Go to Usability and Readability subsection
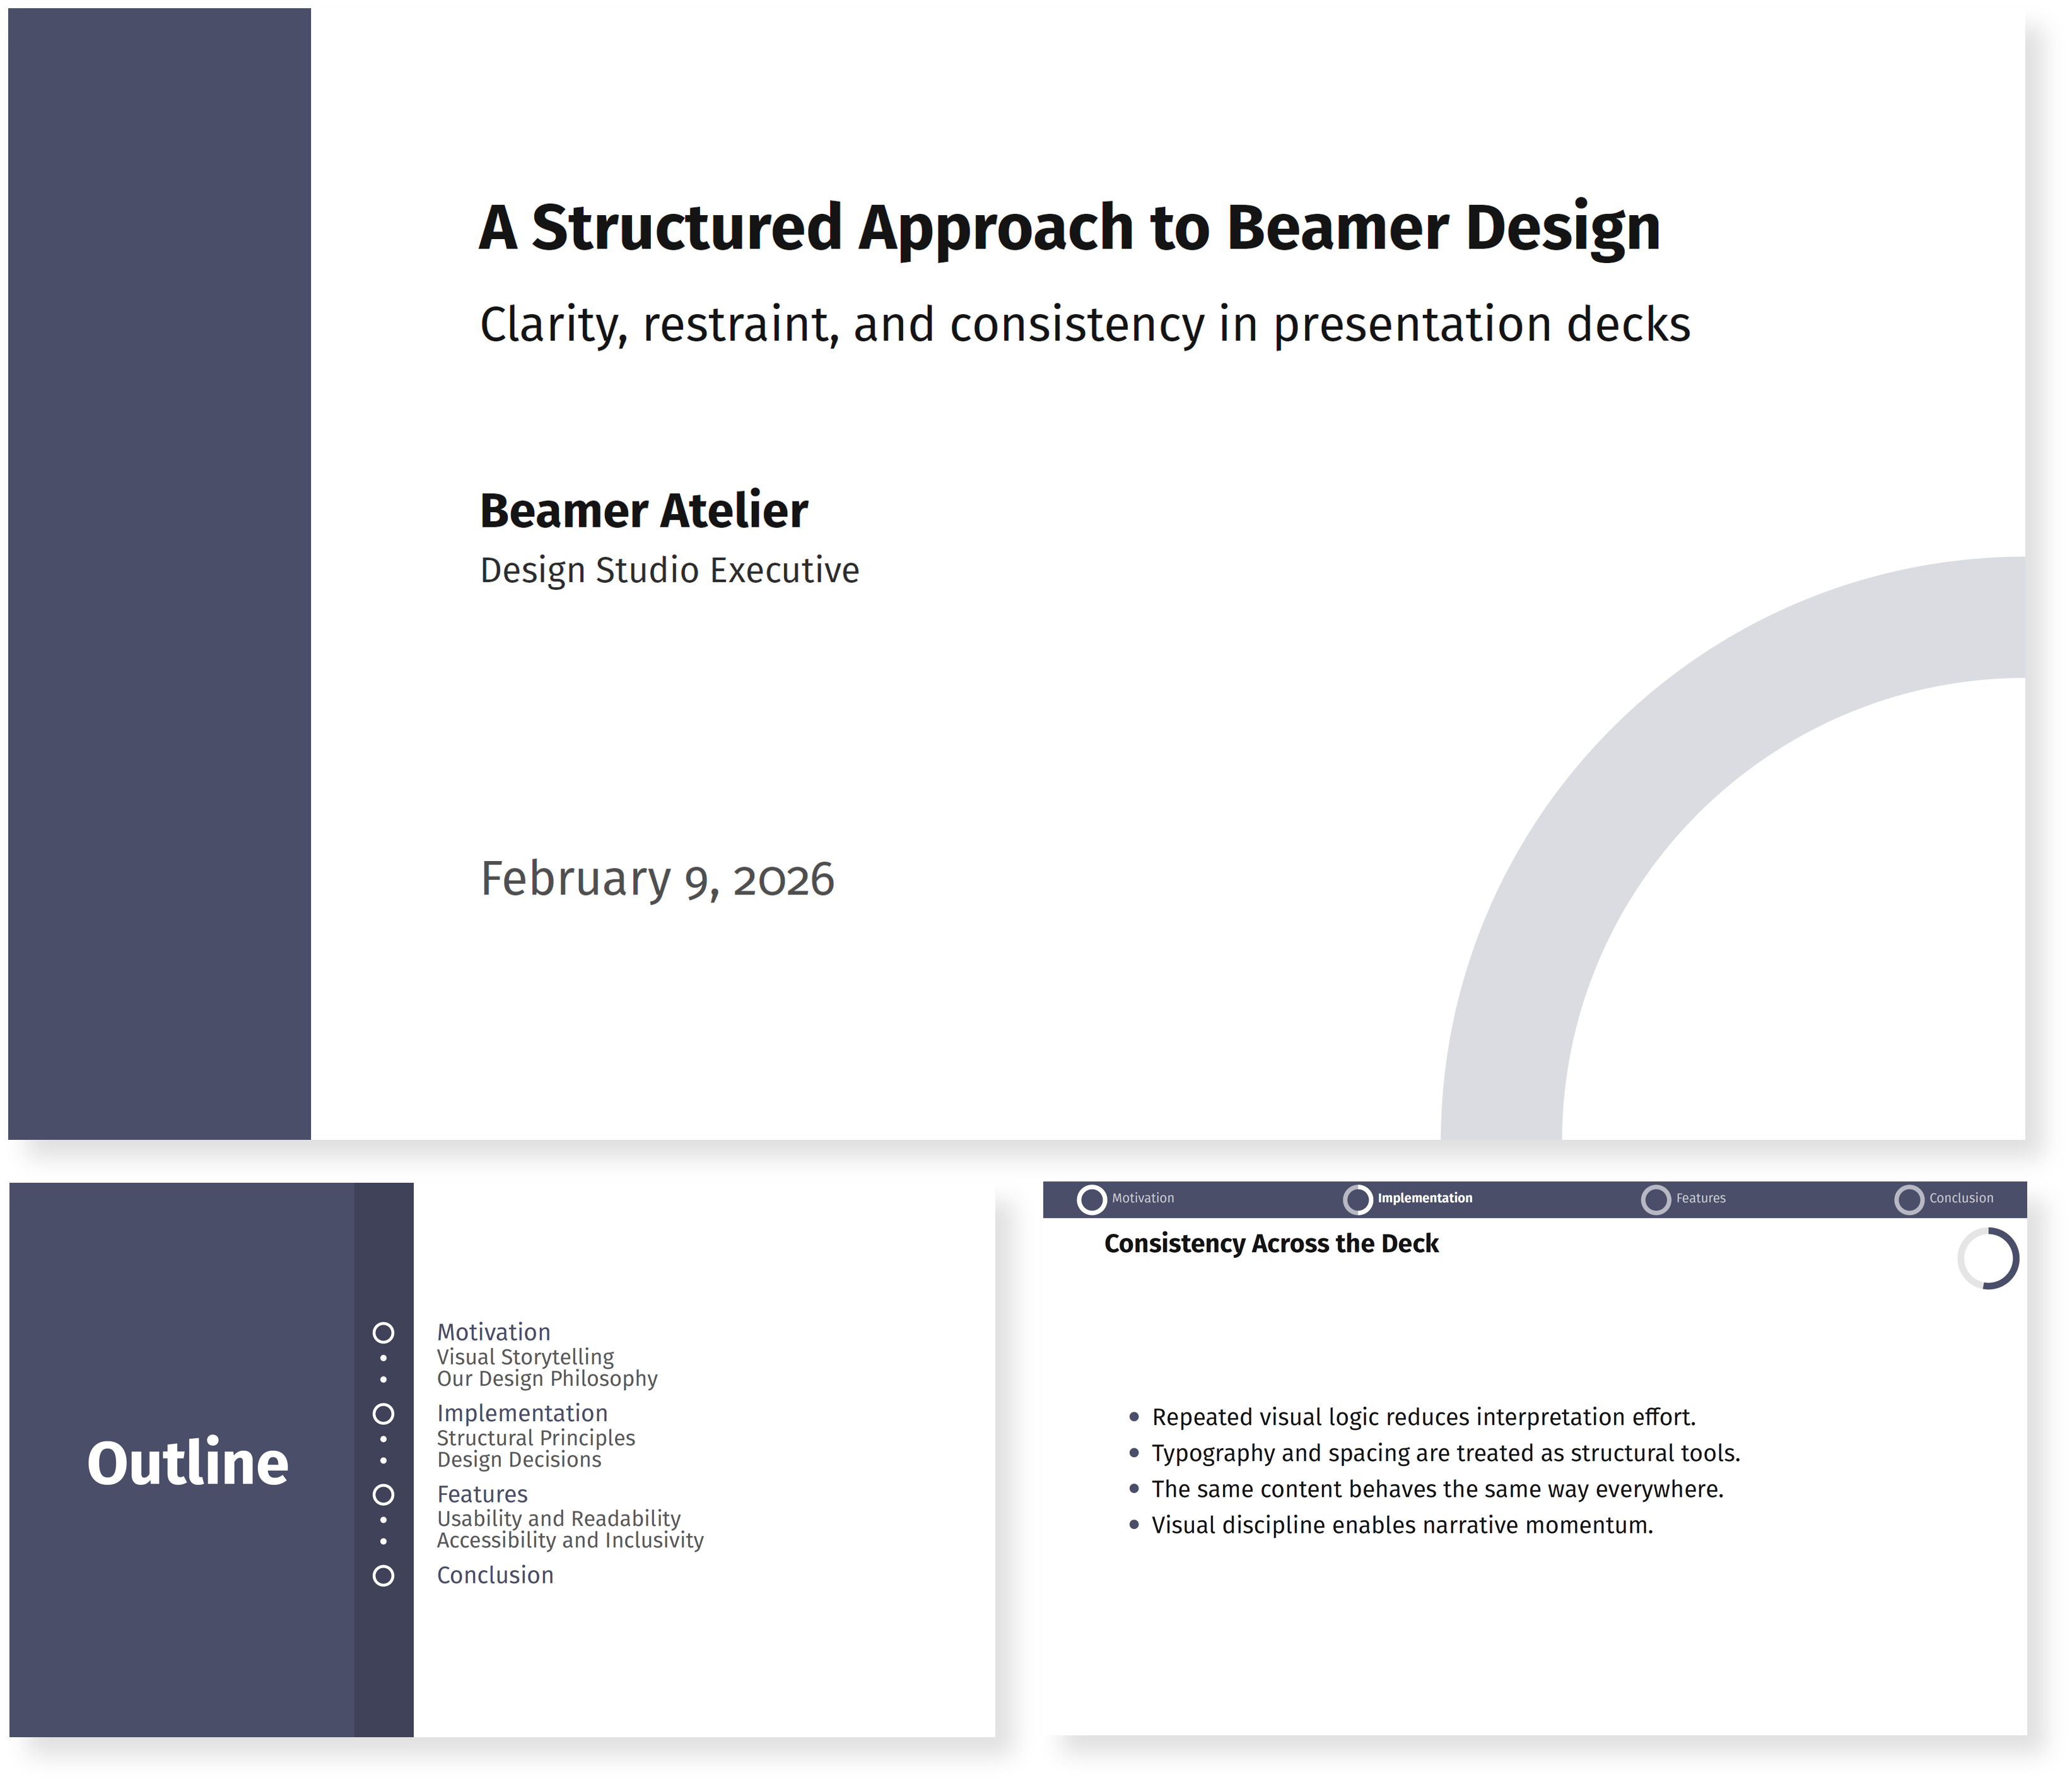This screenshot has height=1782, width=2072. pyautogui.click(x=558, y=1518)
